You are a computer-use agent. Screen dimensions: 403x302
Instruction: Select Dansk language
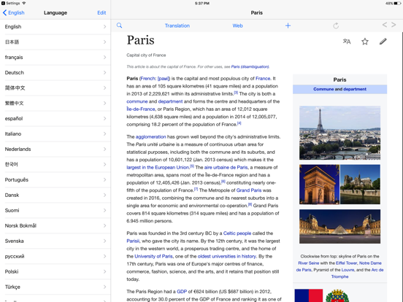point(55,195)
